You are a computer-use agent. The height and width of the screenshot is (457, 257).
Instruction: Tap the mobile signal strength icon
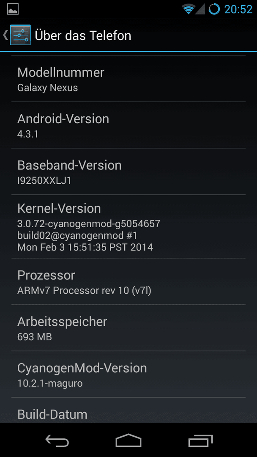pyautogui.click(x=200, y=9)
